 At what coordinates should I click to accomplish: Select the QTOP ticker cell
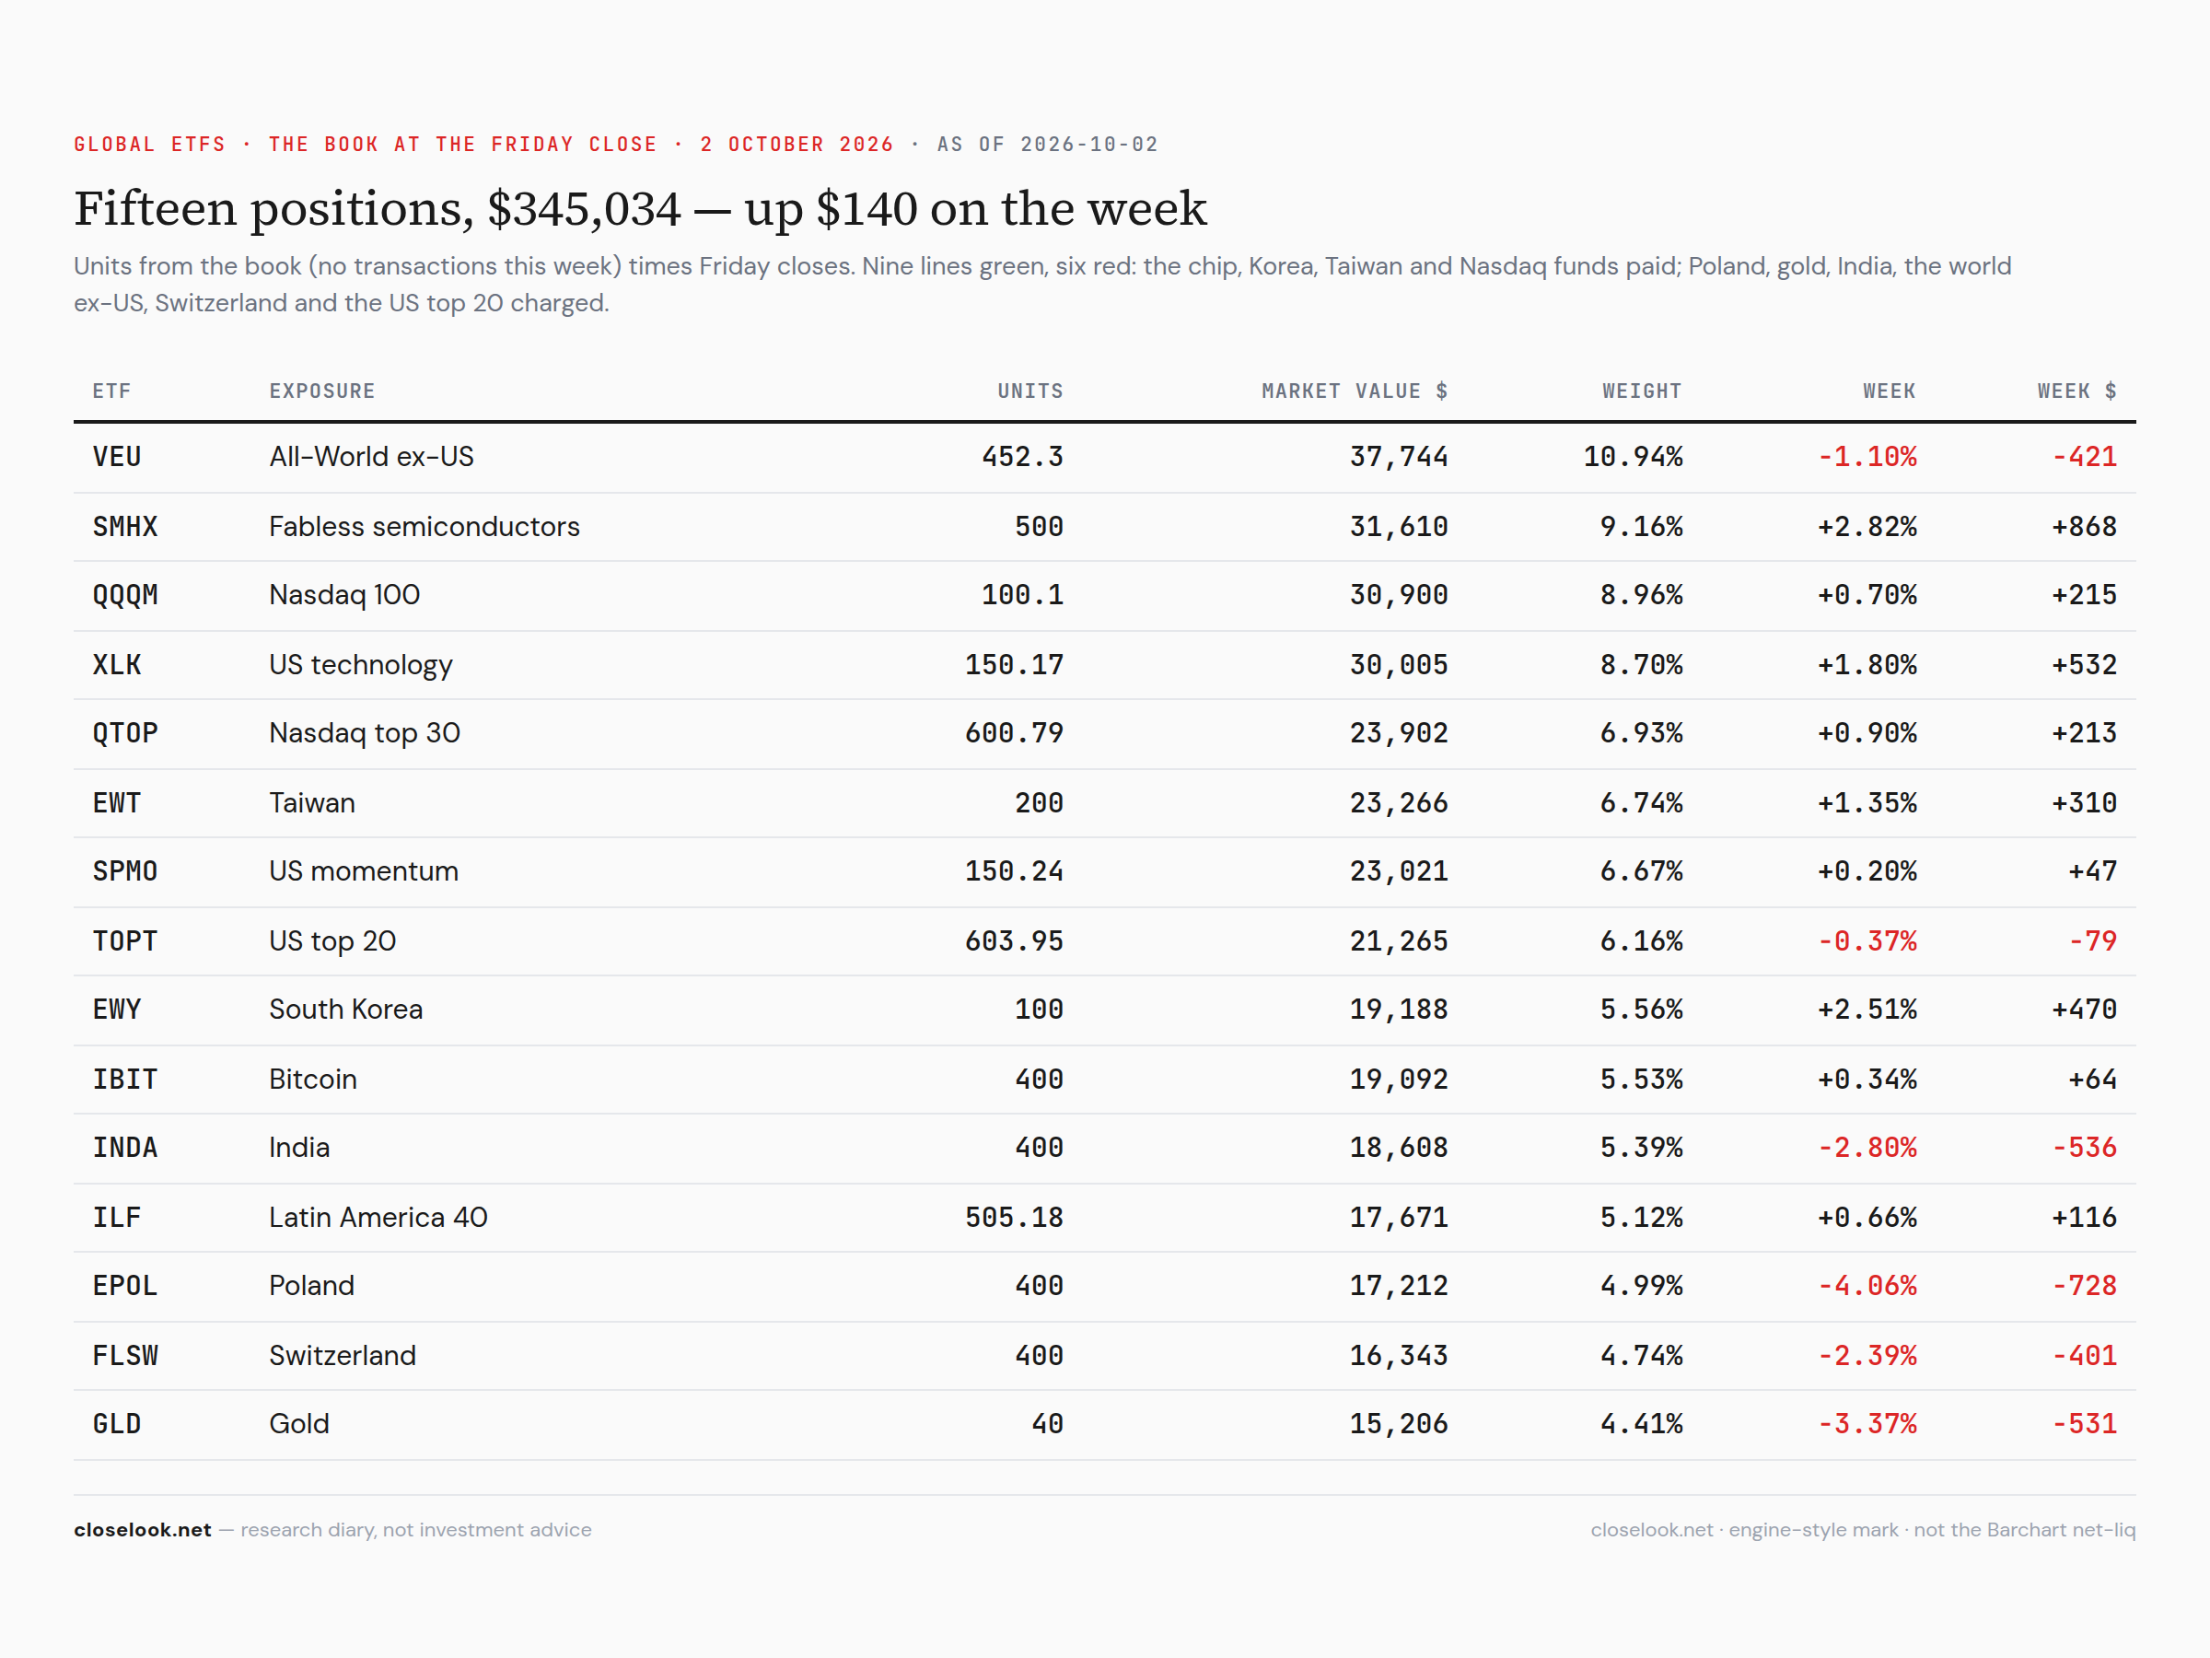point(125,733)
